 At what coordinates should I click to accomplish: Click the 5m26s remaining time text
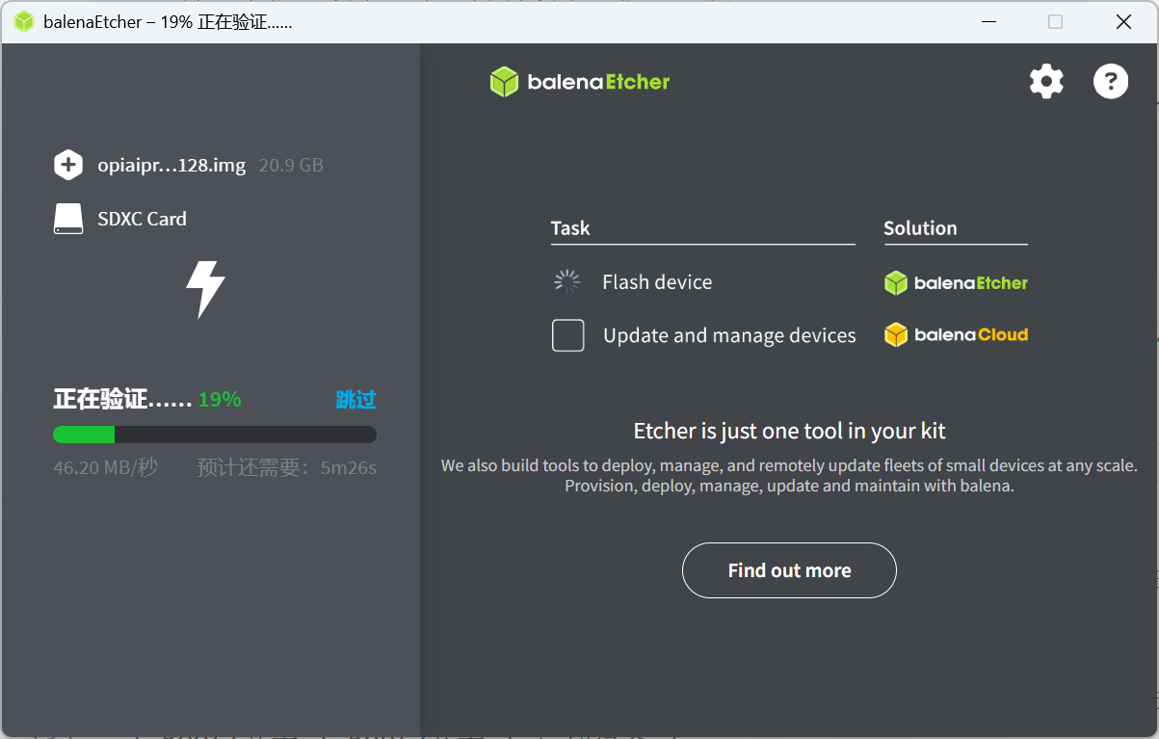349,468
